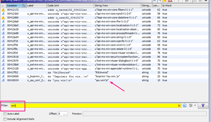This screenshot has width=211, height=122.
Task: Click the string icon of row 00412f50
Action: [x=3, y=45]
